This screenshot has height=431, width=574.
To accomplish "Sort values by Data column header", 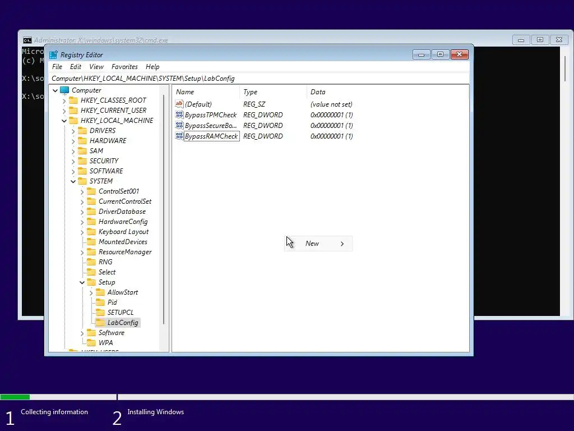I will click(x=387, y=92).
